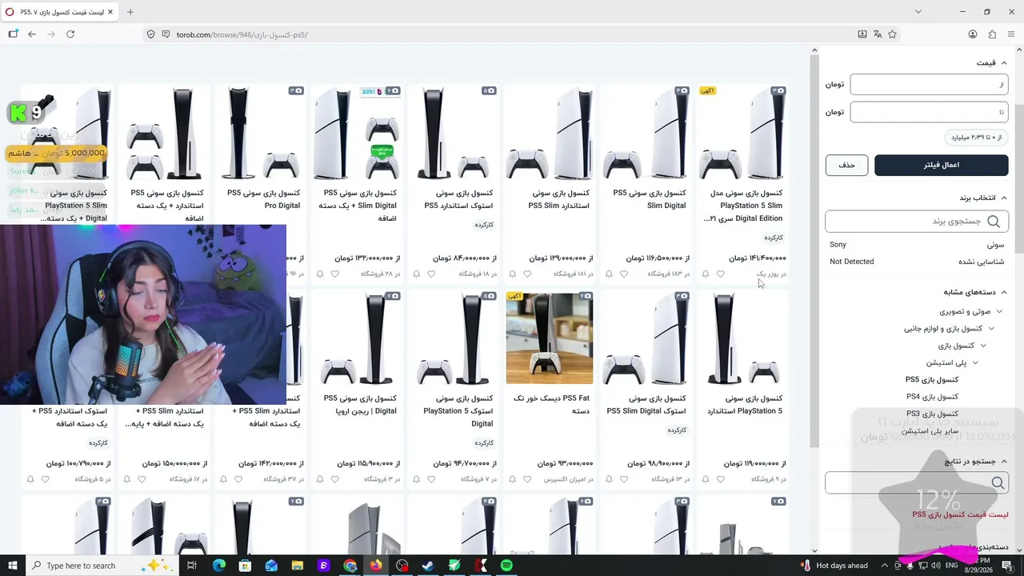Open a new browser tab
Screen dimensions: 1024x576
(x=130, y=12)
